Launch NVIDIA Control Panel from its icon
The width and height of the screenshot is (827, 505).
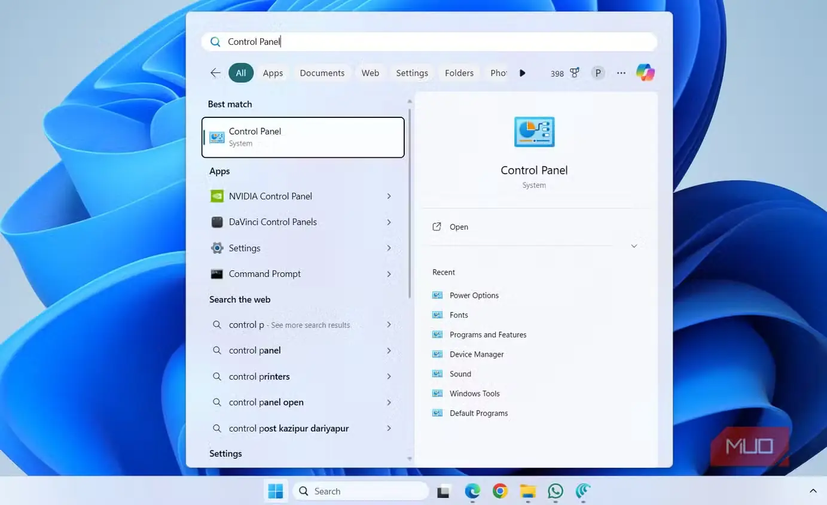pyautogui.click(x=217, y=196)
